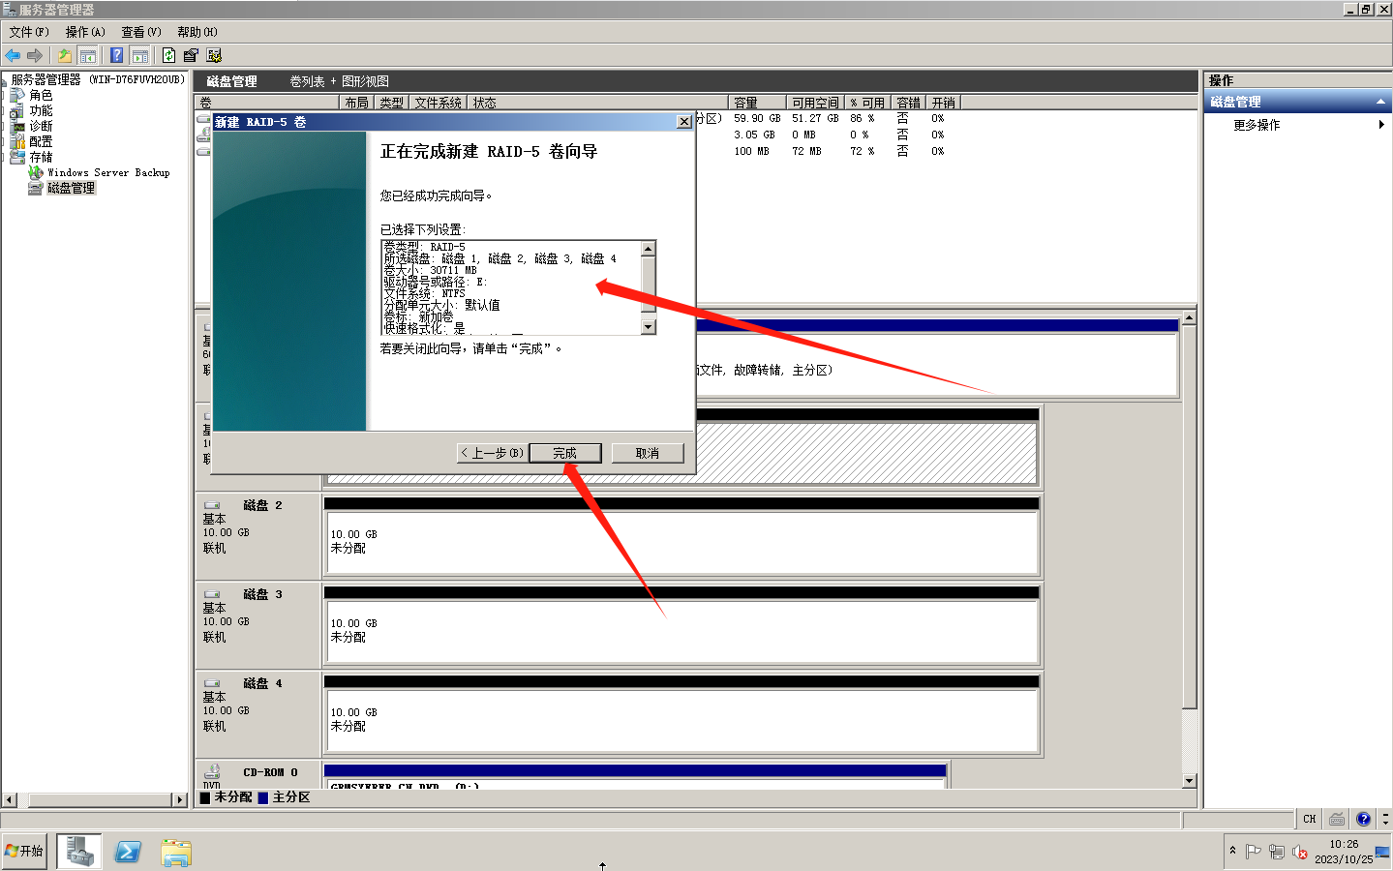
Task: Click the last toolbar icon with the star
Action: (x=214, y=55)
